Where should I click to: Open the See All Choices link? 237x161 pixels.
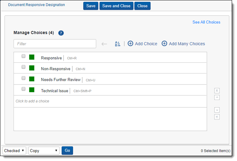(x=206, y=22)
